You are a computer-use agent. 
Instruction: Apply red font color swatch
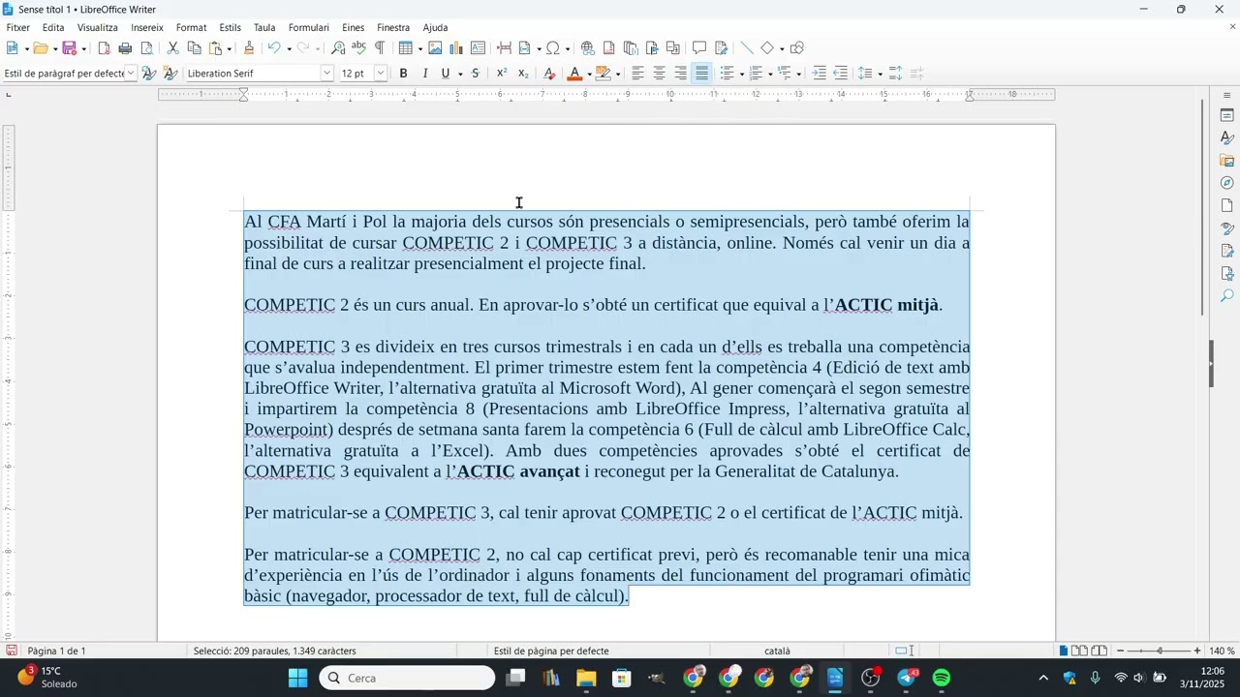574,74
